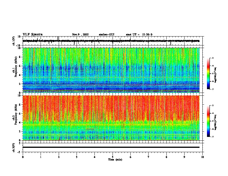Click the ch.2 spectrogram color scale bar
The width and height of the screenshot is (228, 176).
coord(208,121)
